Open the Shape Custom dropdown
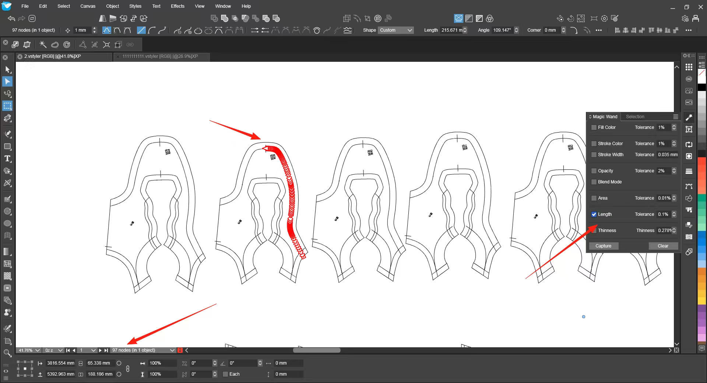Image resolution: width=707 pixels, height=383 pixels. [396, 30]
